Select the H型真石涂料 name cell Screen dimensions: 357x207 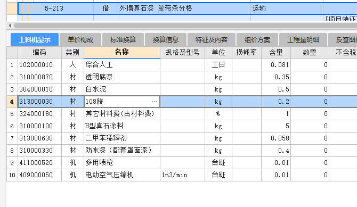(x=122, y=126)
